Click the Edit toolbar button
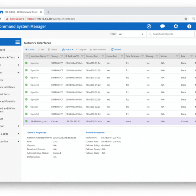Image resolution: width=196 pixels, height=196 pixels. 41,50
